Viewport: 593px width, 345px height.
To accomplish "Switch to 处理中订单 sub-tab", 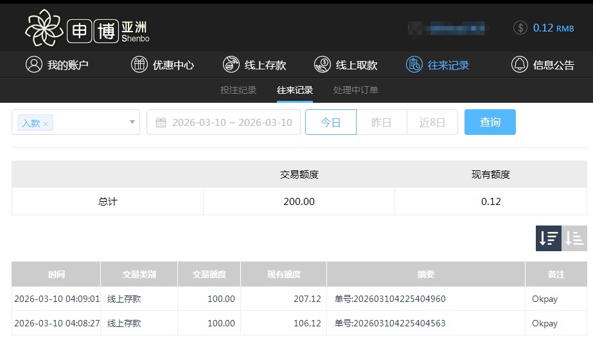I will coord(355,90).
